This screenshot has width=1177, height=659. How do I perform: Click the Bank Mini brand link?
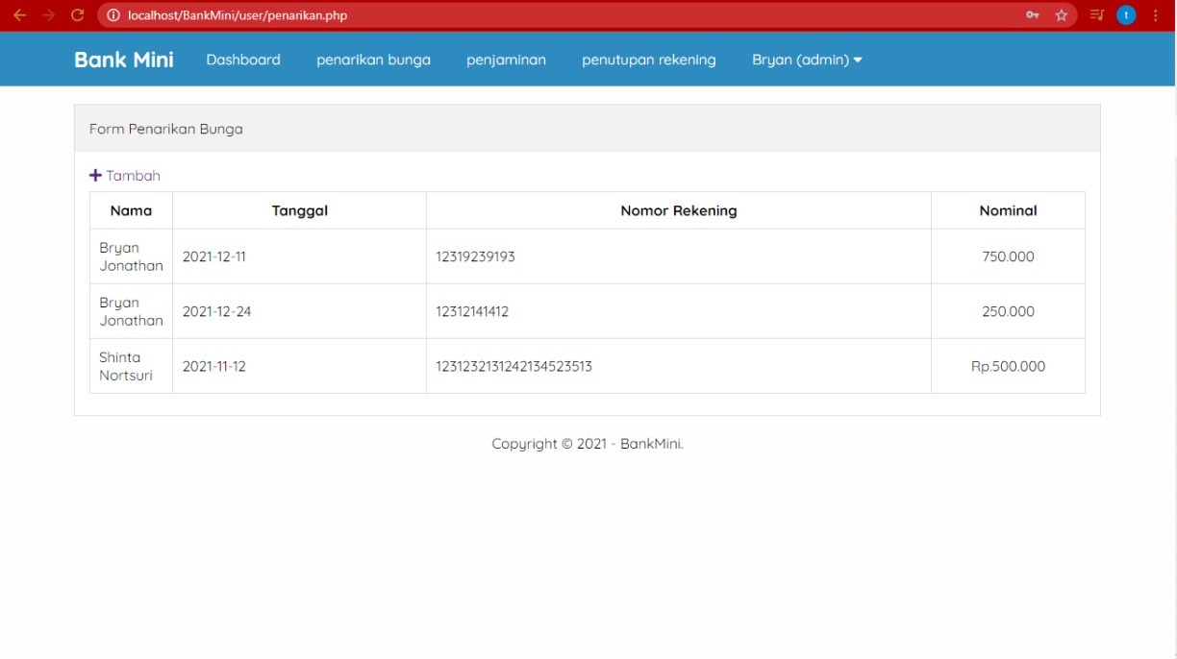124,60
